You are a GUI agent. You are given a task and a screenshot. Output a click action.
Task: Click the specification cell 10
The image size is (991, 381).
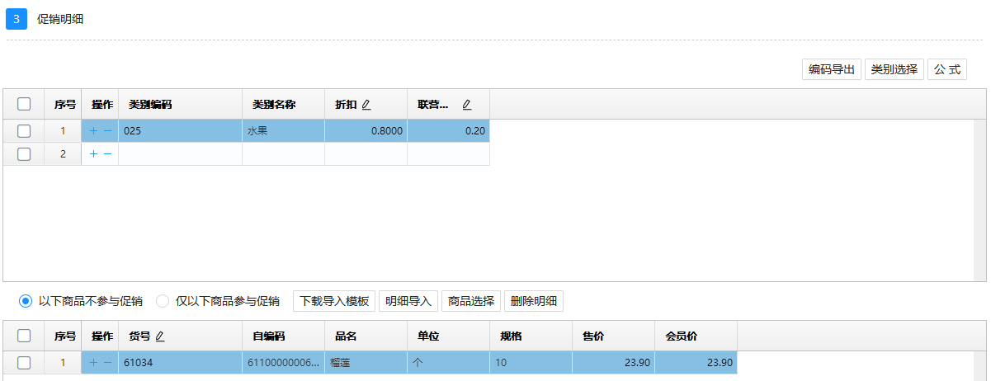coord(531,362)
